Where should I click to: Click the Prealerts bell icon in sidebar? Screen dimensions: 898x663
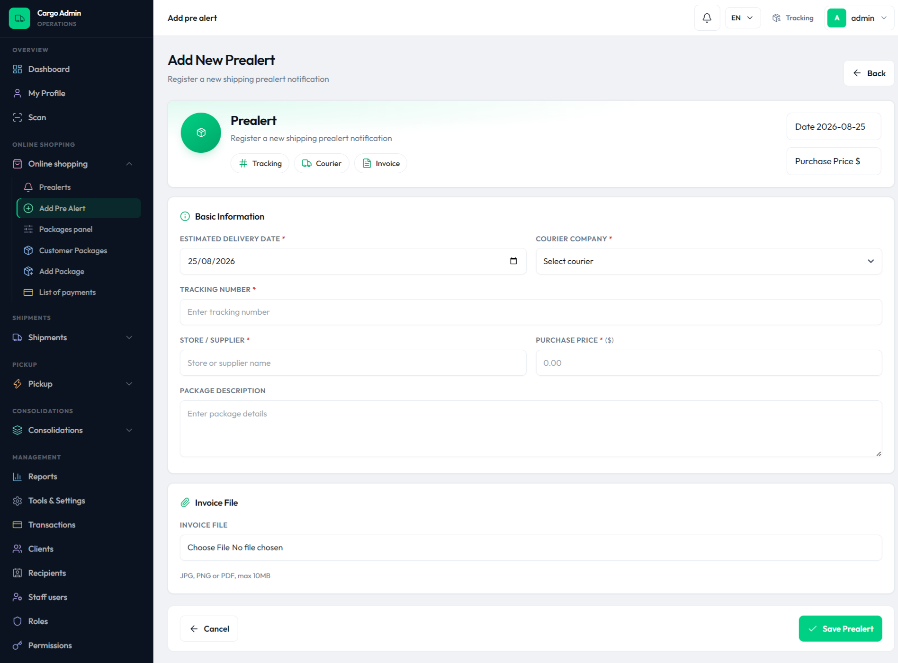28,187
